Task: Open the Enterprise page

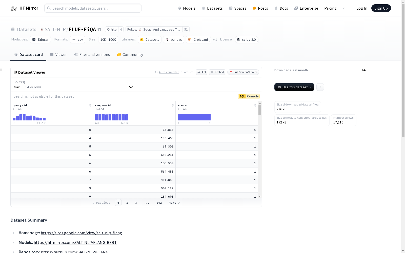Action: coord(306,8)
